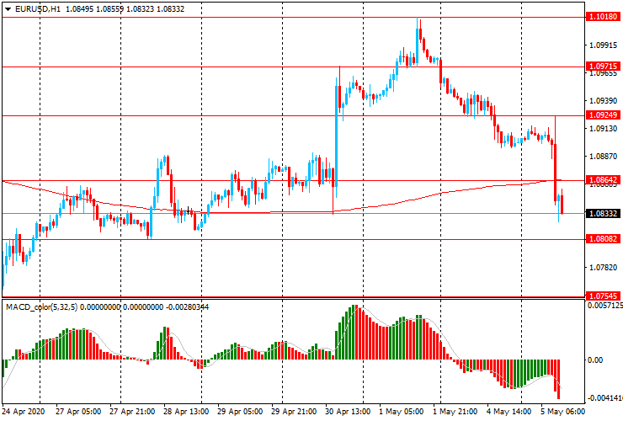Viewport: 623px width, 421px height.
Task: Click the 1.07545 red price level label
Action: [603, 296]
